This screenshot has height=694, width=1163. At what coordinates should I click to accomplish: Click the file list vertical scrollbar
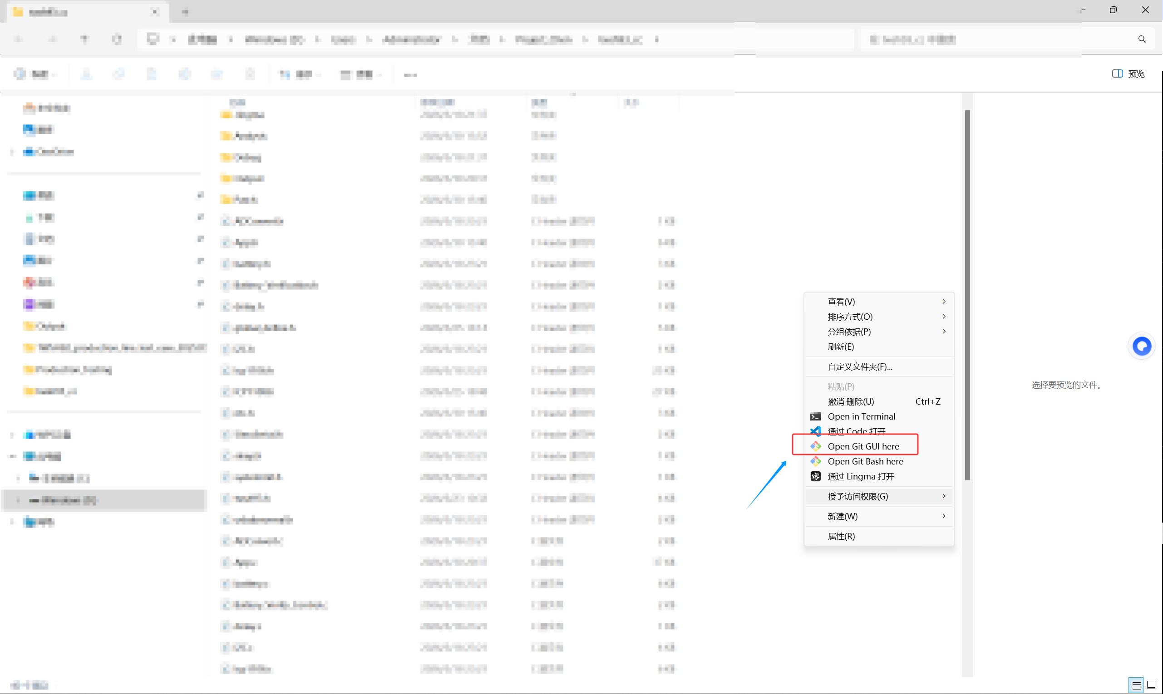point(967,295)
